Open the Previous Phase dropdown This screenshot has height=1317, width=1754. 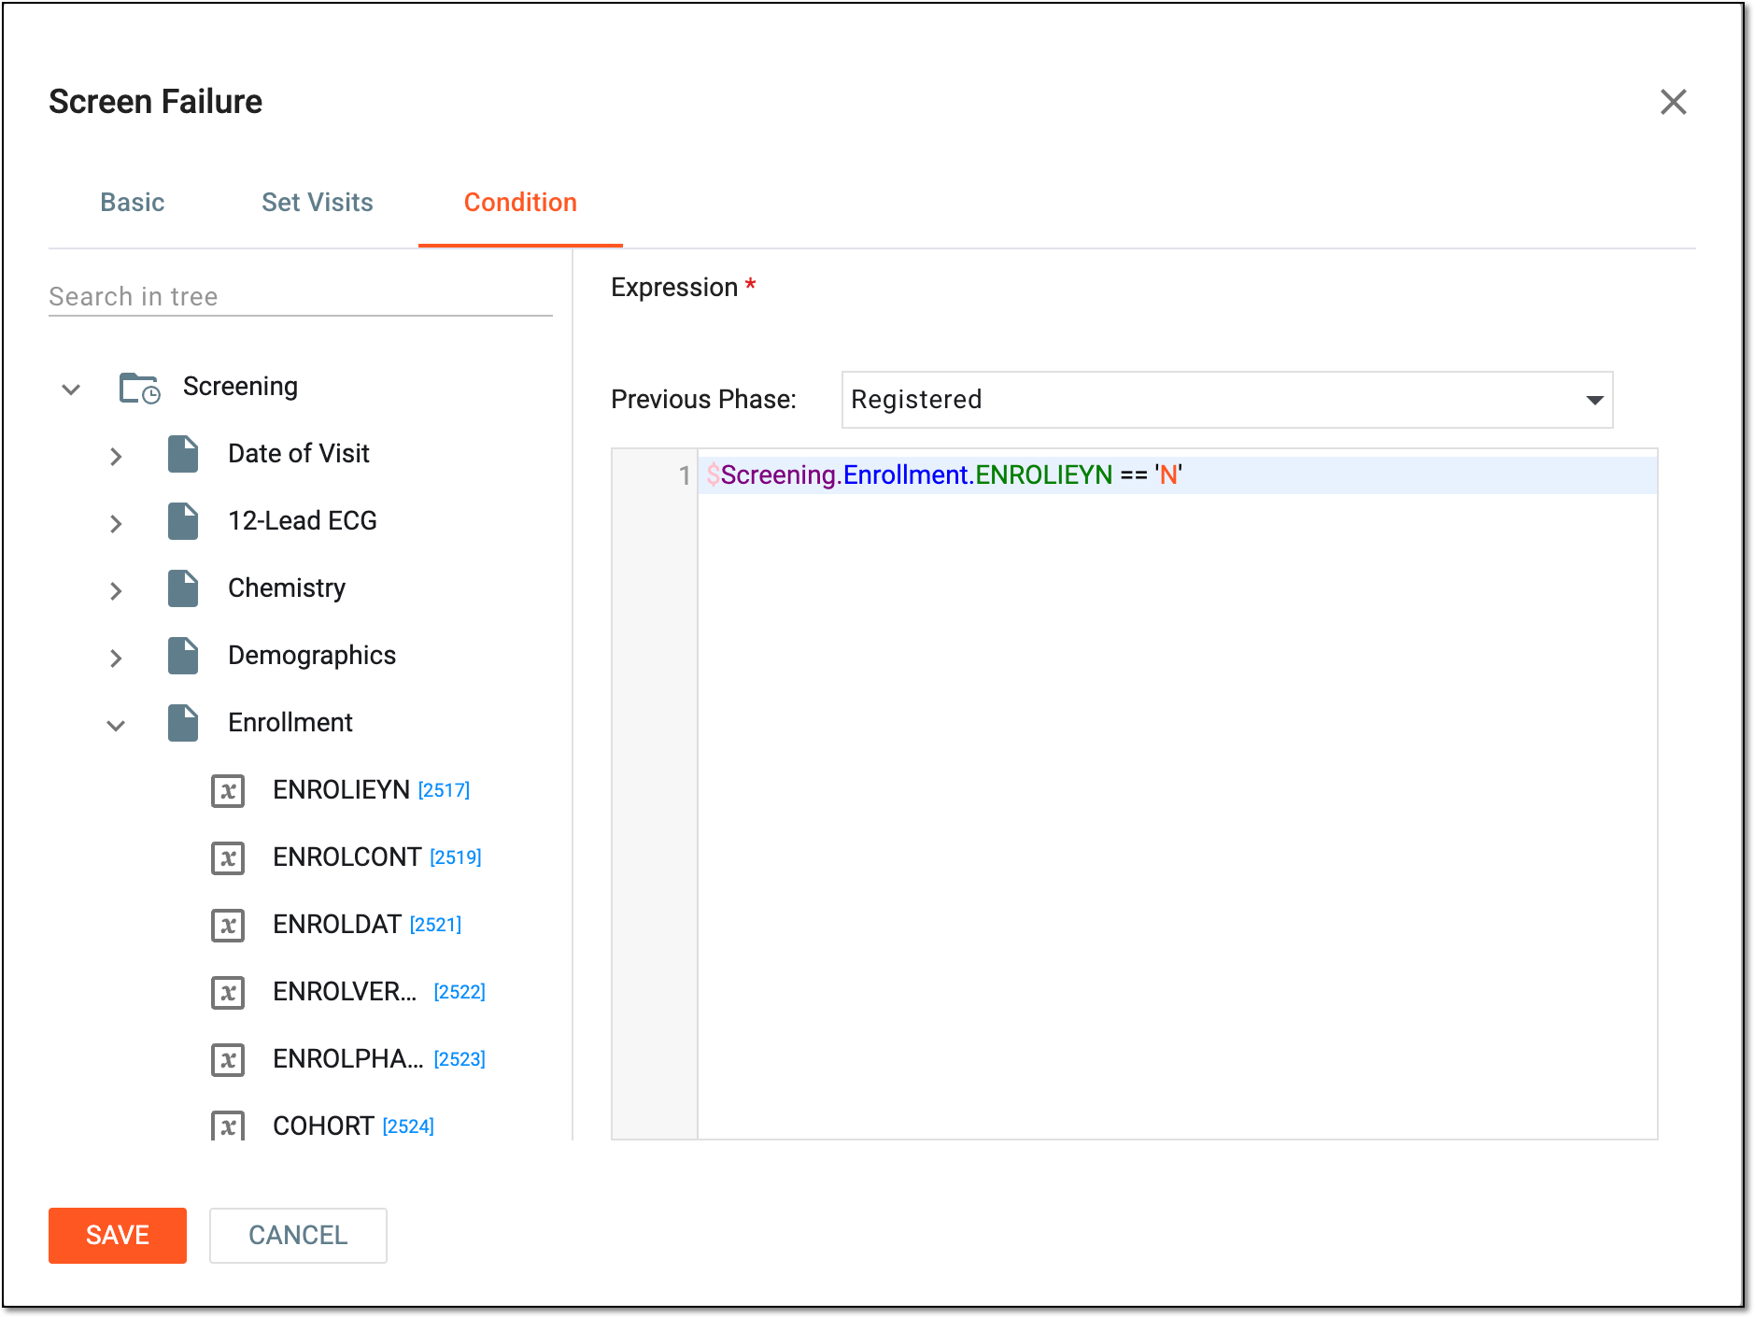coord(1227,400)
